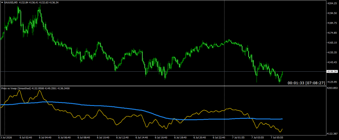339x140 pixels.
Task: Click the 7 Jul 01:55 time label
Action: click(x=239, y=137)
